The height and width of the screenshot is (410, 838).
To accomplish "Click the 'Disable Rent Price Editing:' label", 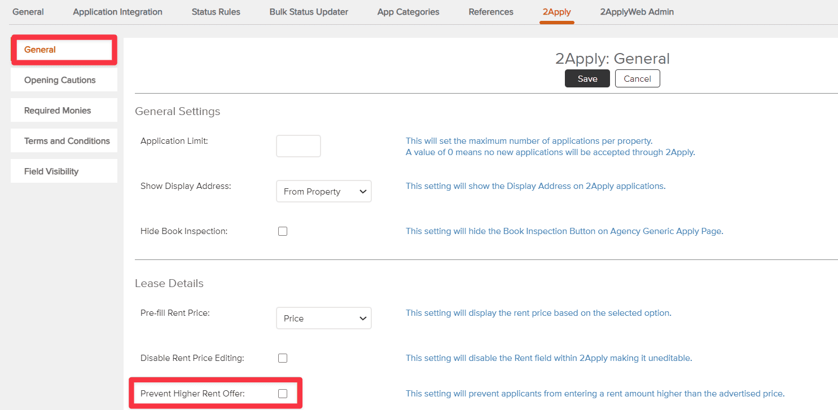I will (192, 358).
